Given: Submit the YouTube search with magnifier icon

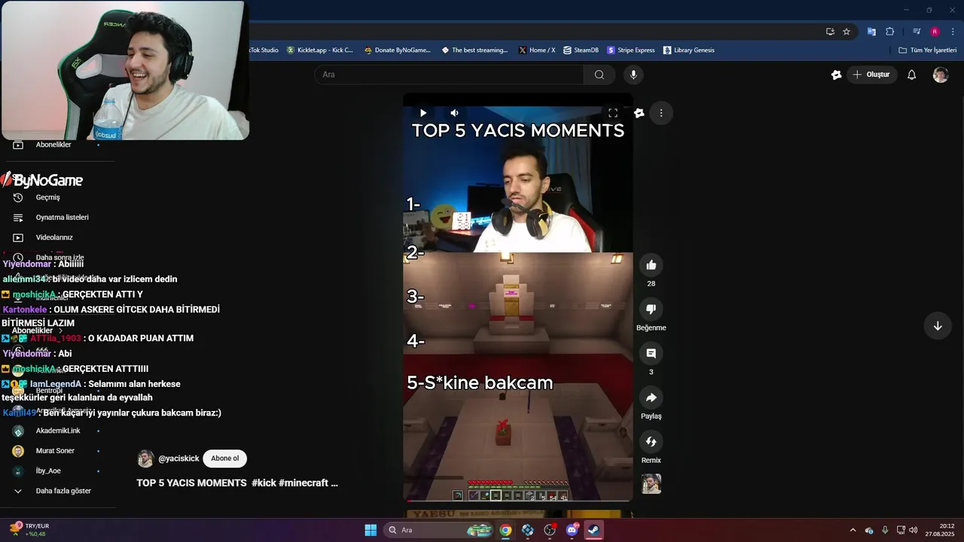Looking at the screenshot, I should 599,75.
